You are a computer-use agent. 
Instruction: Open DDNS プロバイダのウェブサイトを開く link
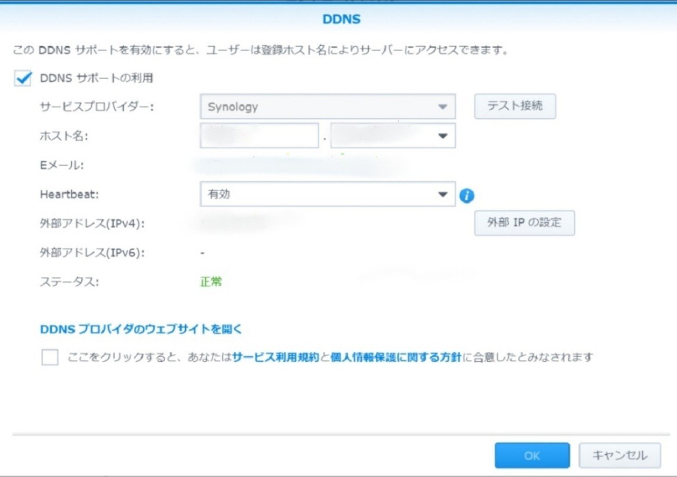[141, 329]
